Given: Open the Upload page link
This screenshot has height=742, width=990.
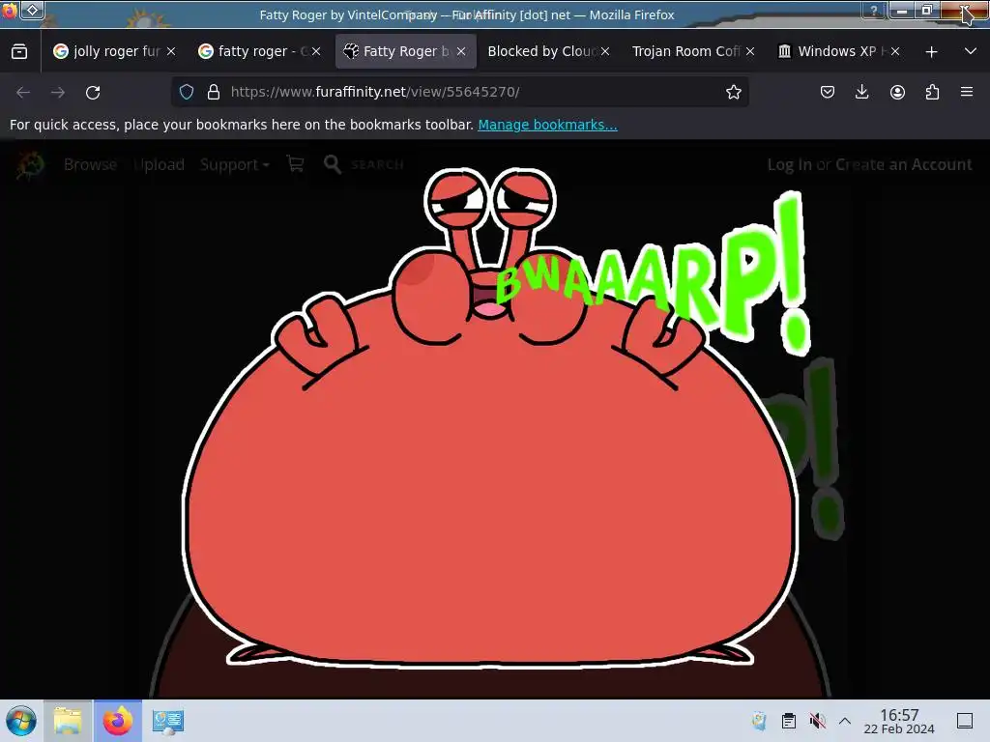Looking at the screenshot, I should tap(159, 164).
